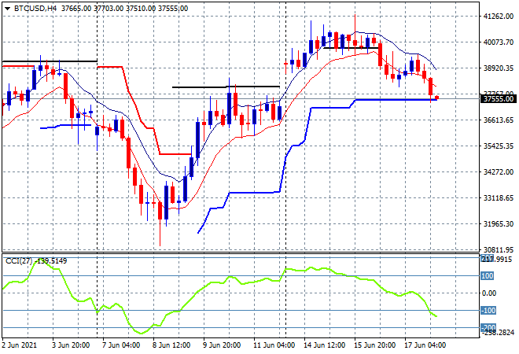Screen dimensions: 519x354
Task: Click the 14 Jun 12:00 time label
Action: pos(324,345)
